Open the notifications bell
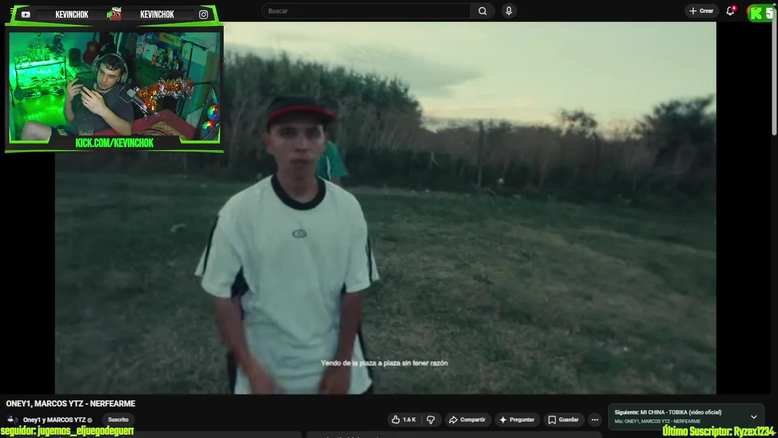The width and height of the screenshot is (778, 438). click(x=731, y=11)
